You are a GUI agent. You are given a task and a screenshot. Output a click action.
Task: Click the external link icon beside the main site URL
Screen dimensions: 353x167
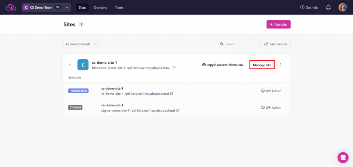(x=174, y=68)
